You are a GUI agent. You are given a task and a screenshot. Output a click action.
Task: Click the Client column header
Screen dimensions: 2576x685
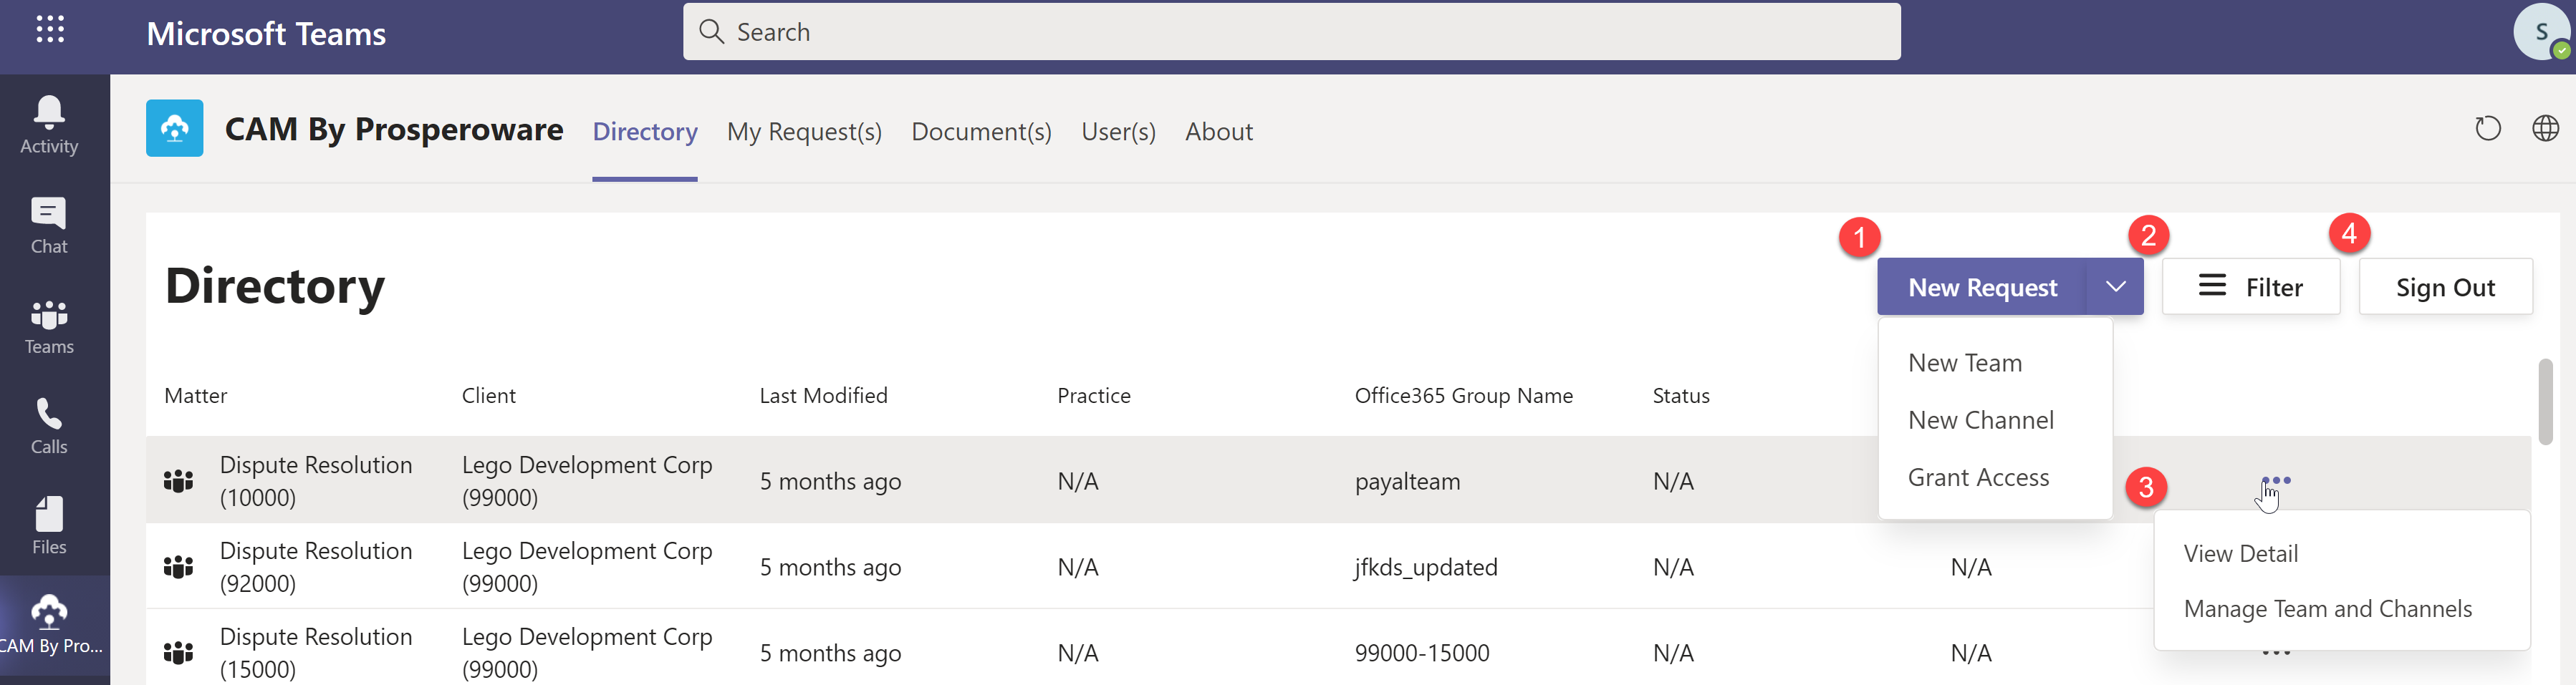point(488,395)
